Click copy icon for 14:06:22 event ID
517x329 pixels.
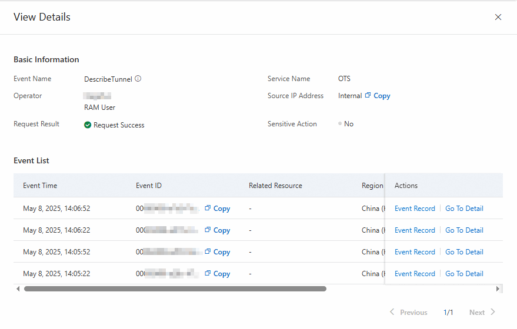tap(208, 230)
